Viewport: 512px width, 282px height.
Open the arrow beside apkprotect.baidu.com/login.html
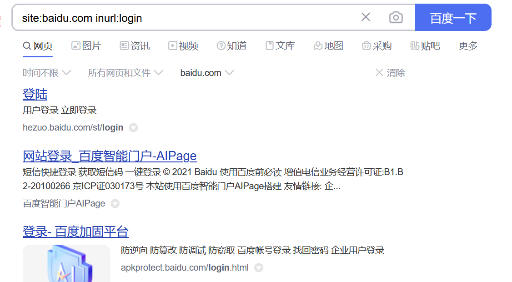(x=259, y=268)
